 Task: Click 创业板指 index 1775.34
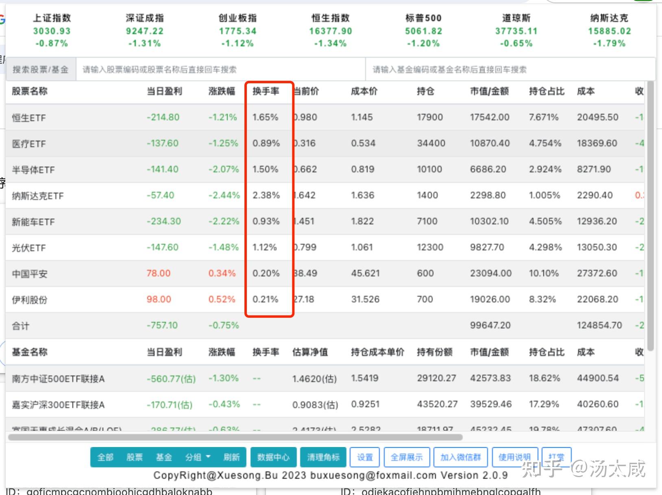pyautogui.click(x=237, y=30)
